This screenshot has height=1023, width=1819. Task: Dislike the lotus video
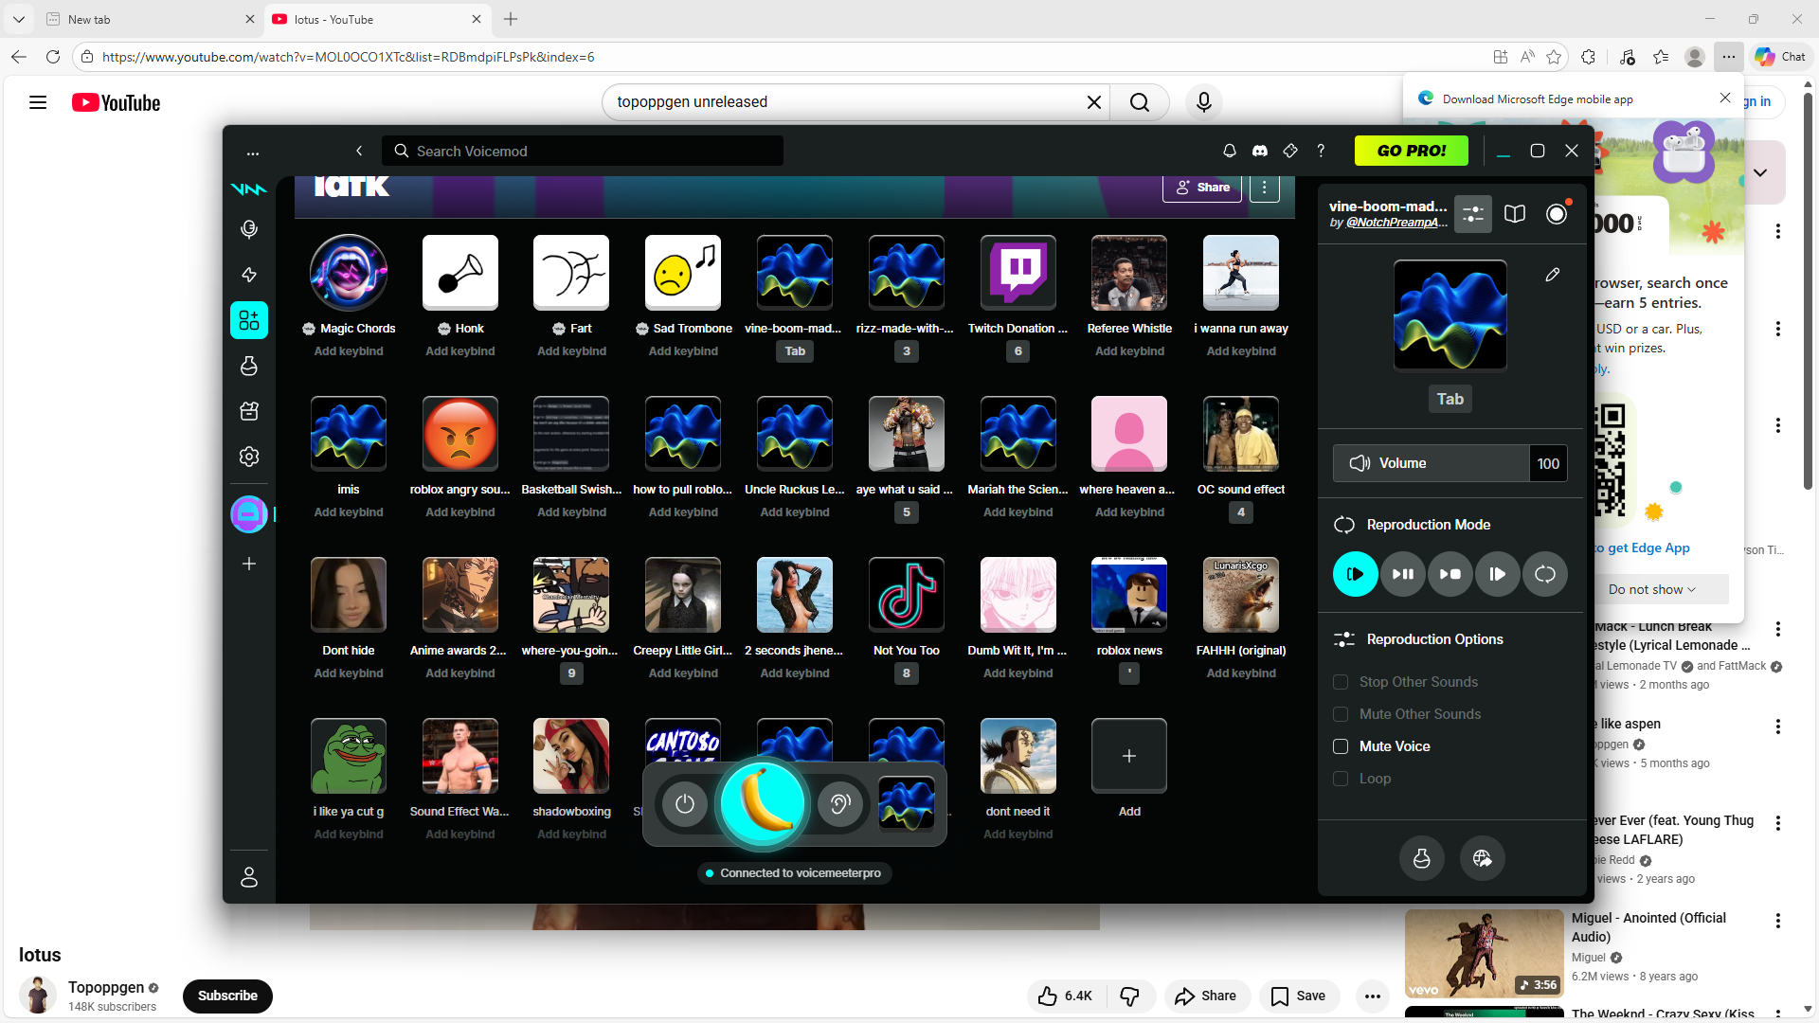(x=1130, y=996)
